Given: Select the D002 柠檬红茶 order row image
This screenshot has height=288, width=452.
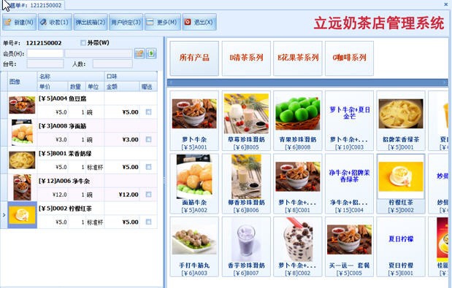Looking at the screenshot, I should click(x=22, y=215).
